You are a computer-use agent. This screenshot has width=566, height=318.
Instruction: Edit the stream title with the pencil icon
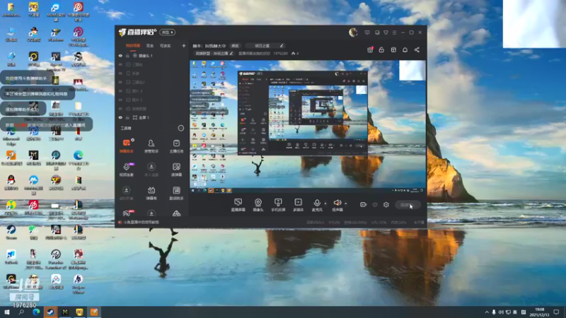coord(282,46)
